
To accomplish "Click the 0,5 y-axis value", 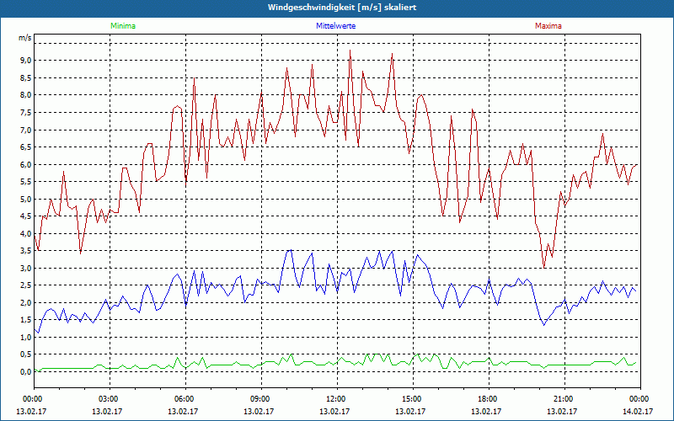I will click(x=26, y=354).
